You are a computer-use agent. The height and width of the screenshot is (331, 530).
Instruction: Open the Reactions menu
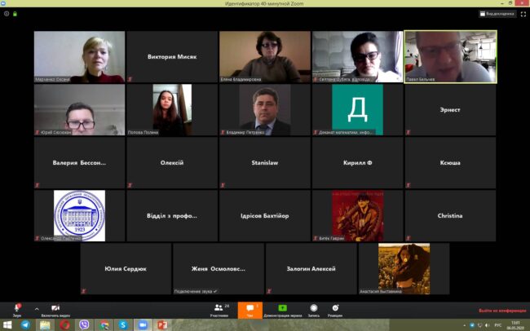(x=335, y=309)
